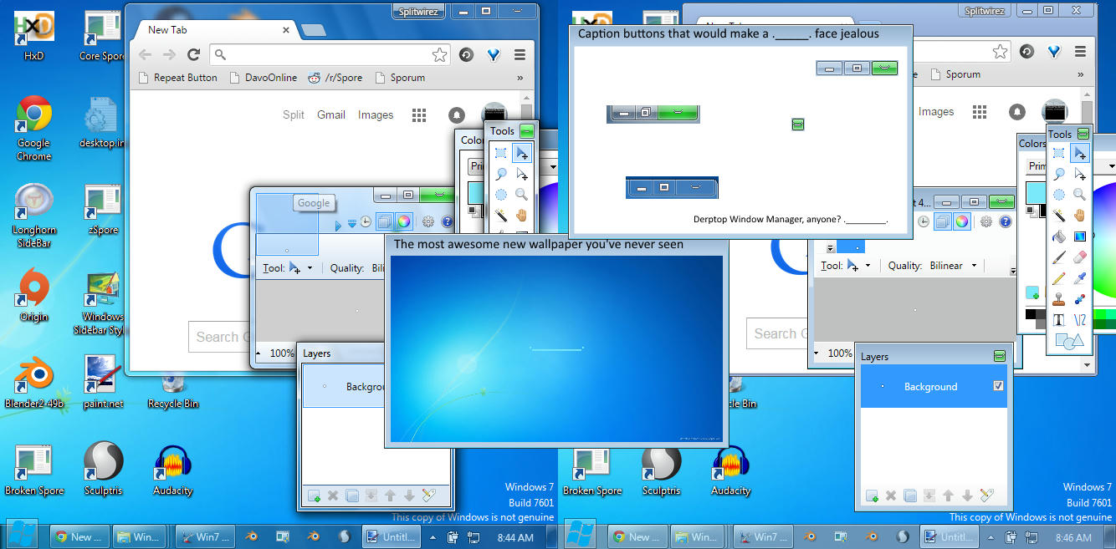
Task: Open paint.net help icon on 8:46 AM desktop
Action: 1005,221
